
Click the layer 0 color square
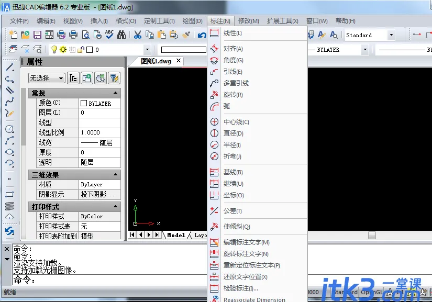click(x=90, y=50)
